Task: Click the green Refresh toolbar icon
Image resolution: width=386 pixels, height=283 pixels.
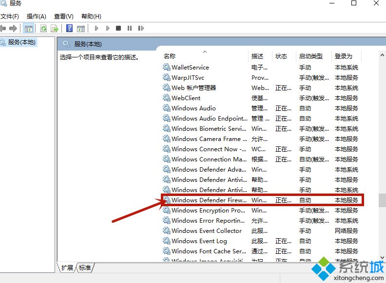Action: pos(44,29)
